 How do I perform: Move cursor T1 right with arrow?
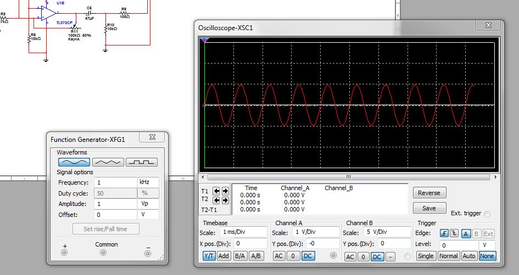pos(225,191)
